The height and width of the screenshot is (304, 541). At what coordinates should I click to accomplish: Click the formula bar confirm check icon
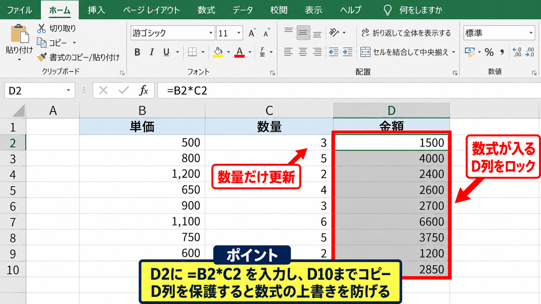click(x=124, y=90)
